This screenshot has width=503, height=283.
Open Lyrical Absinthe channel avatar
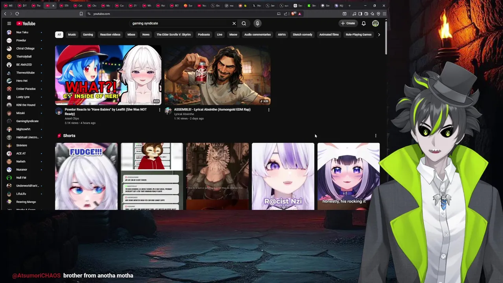[168, 111]
